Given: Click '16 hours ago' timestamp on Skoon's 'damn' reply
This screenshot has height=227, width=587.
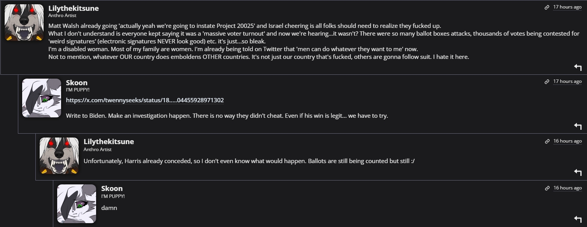Looking at the screenshot, I should point(567,188).
